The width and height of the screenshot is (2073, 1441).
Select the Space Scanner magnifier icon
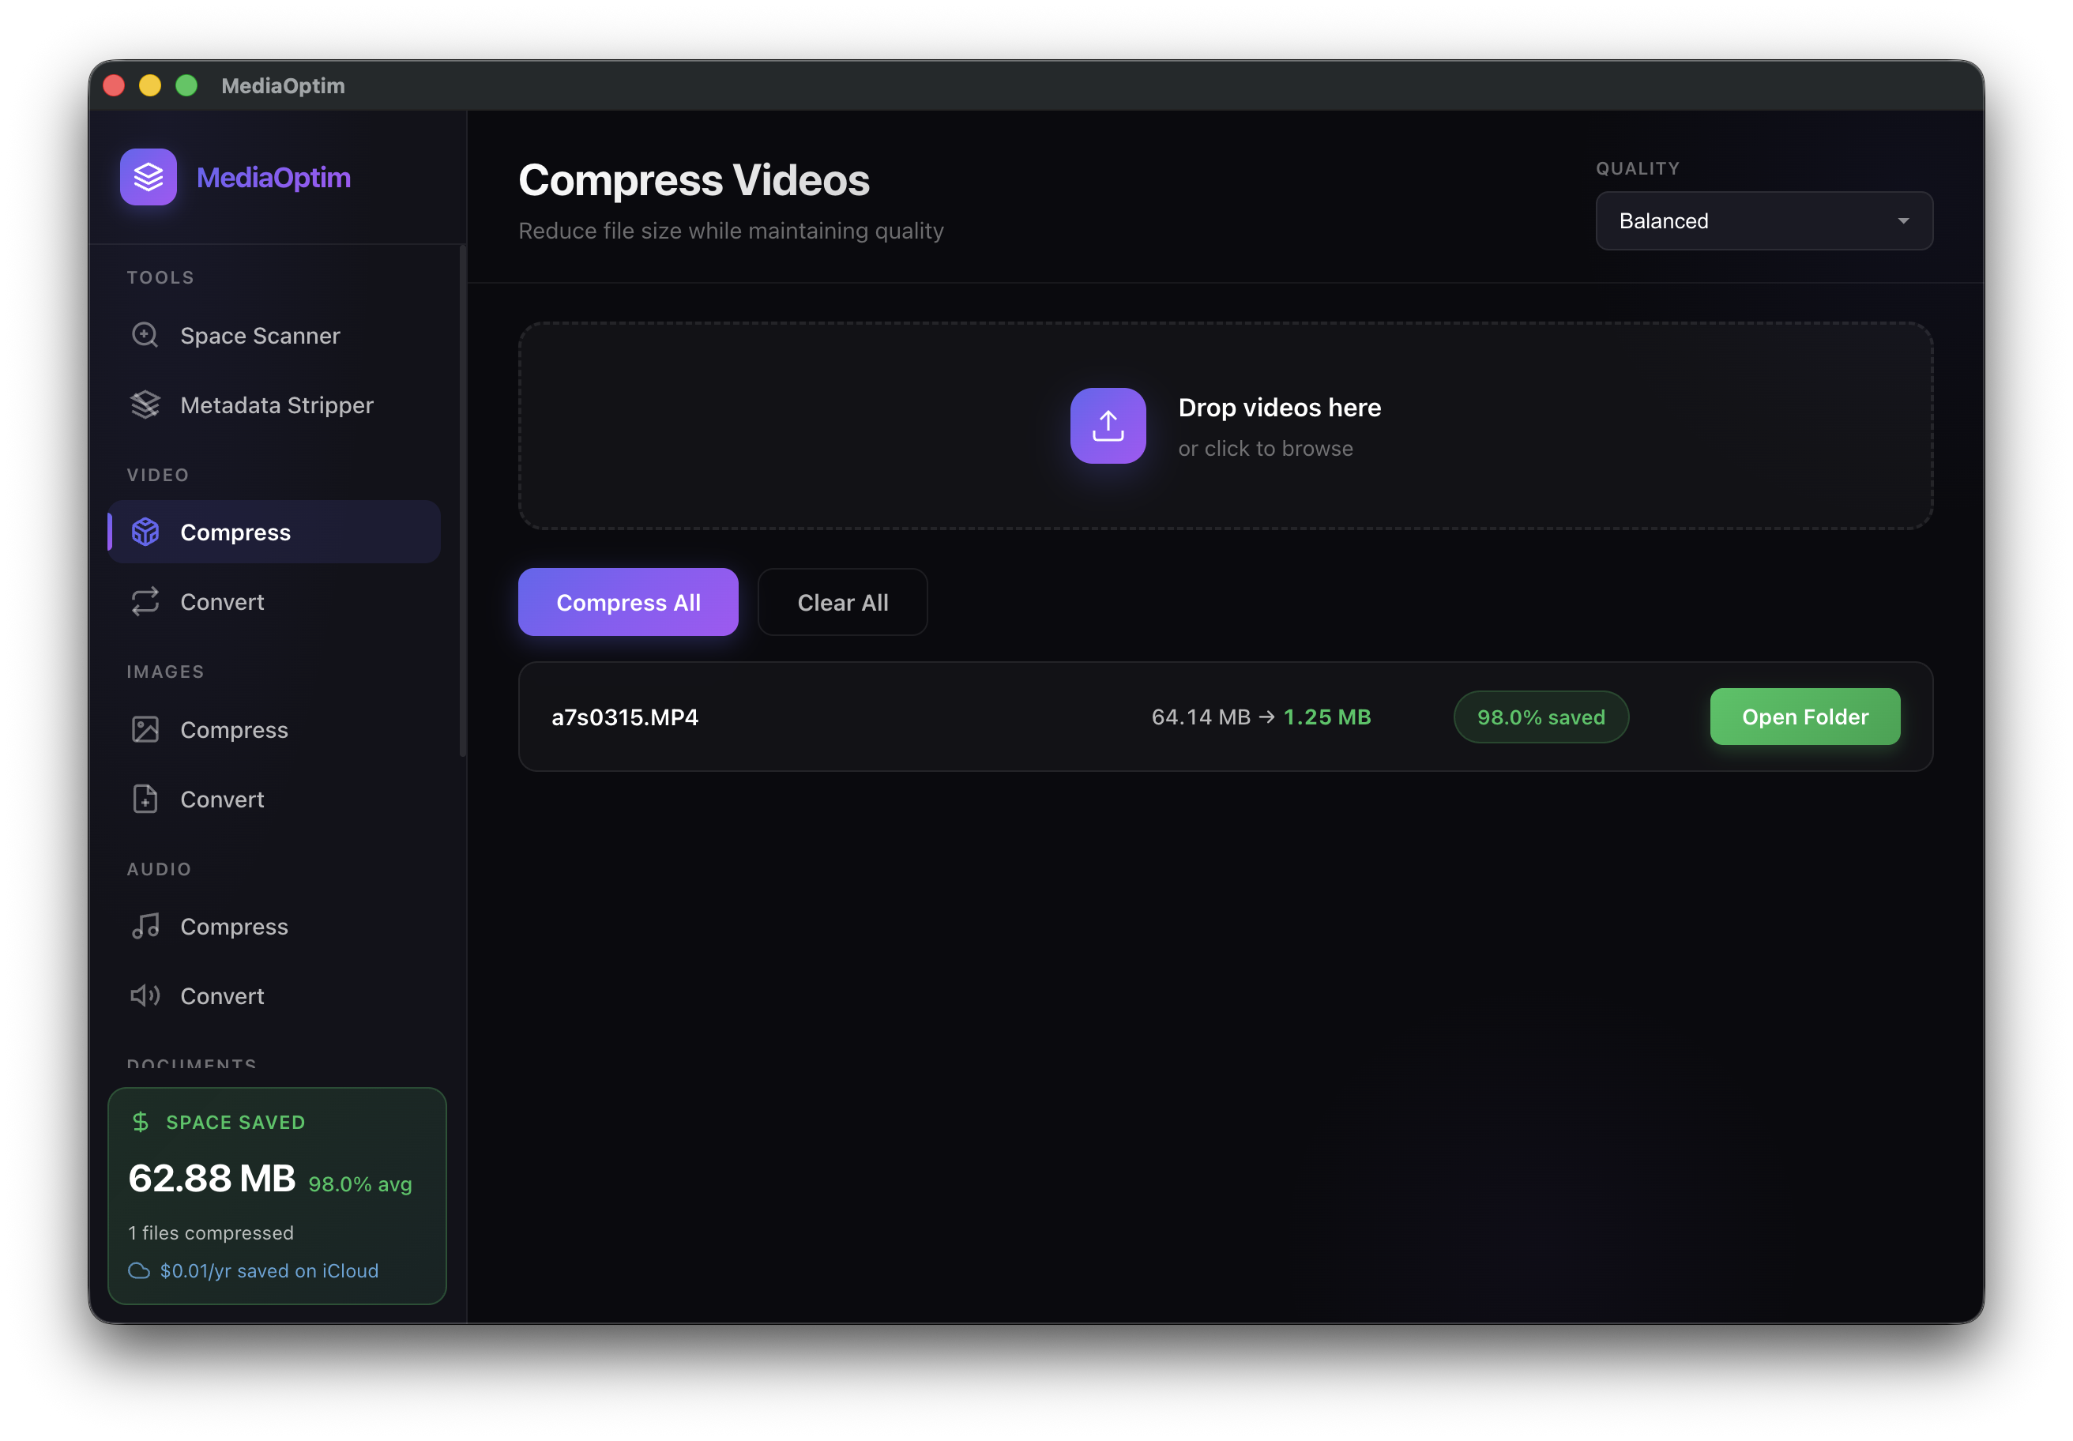(x=146, y=335)
